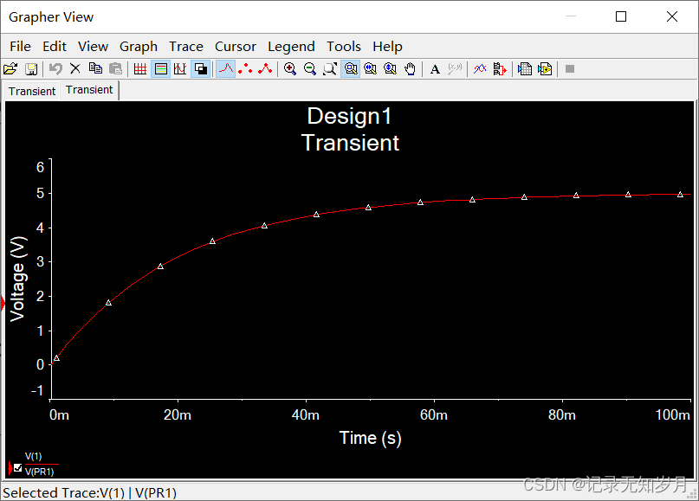
Task: Select the Pan hand tool
Action: coord(410,69)
